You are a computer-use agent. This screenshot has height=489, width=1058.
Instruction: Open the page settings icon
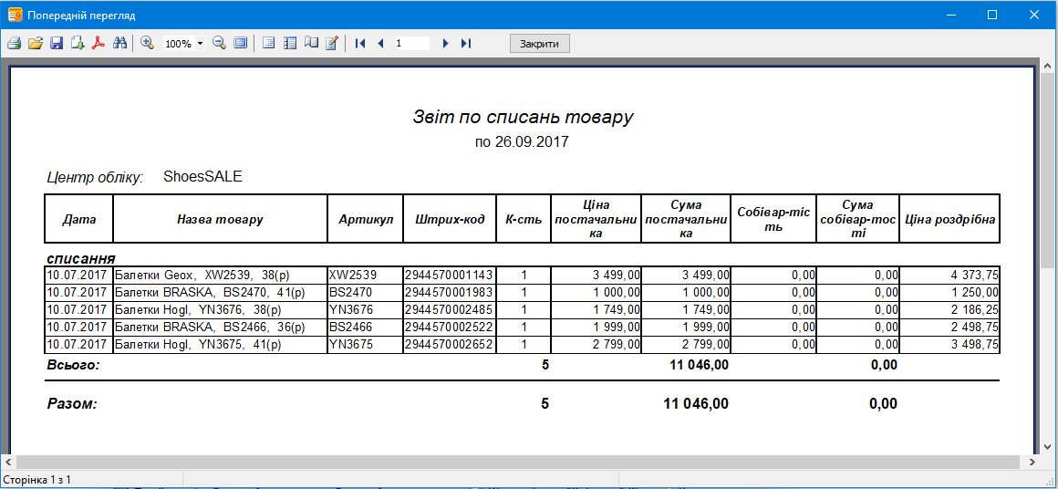[311, 43]
